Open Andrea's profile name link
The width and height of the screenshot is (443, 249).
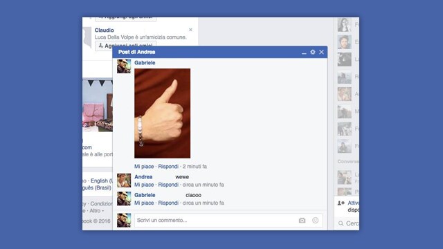pos(143,177)
